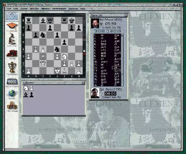The height and width of the screenshot is (154, 186).
Task: Open the Edit menu
Action: tap(16, 9)
